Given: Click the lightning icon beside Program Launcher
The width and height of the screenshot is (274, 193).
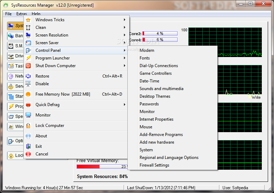Looking at the screenshot, I should point(28,58).
